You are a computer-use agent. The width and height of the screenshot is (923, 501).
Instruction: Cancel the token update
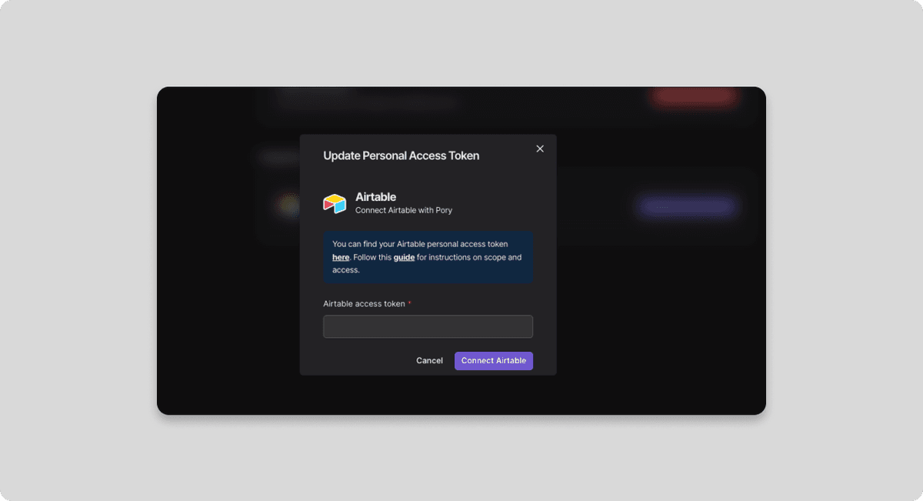click(429, 361)
